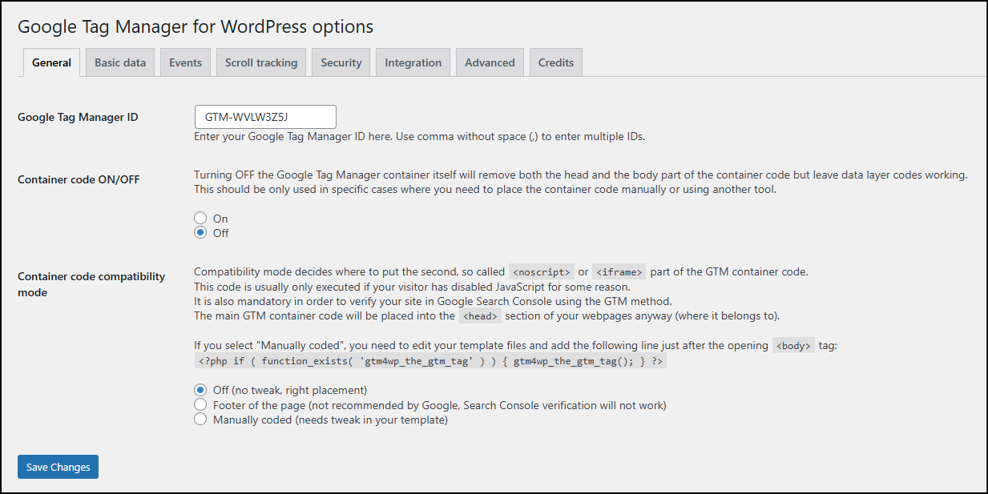Choose the Manually coded option
988x494 pixels.
click(200, 420)
